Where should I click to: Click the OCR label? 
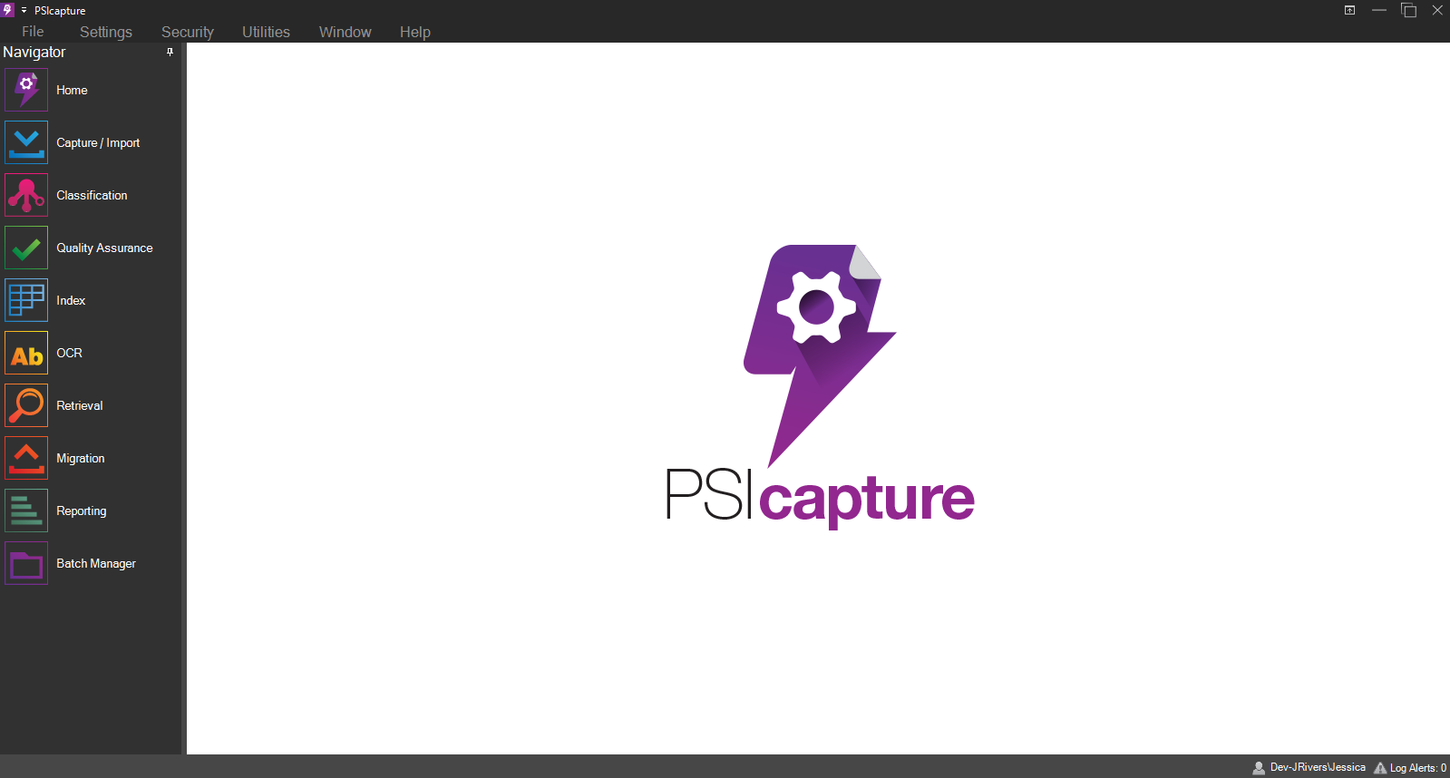click(x=69, y=353)
